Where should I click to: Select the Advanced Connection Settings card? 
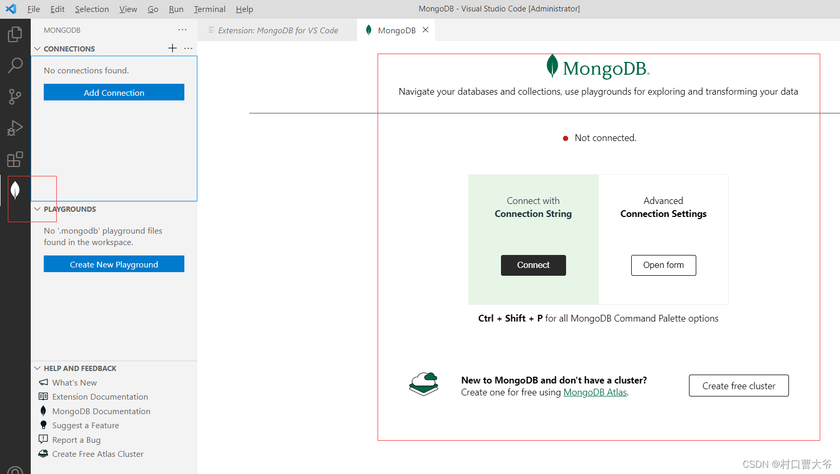(663, 239)
